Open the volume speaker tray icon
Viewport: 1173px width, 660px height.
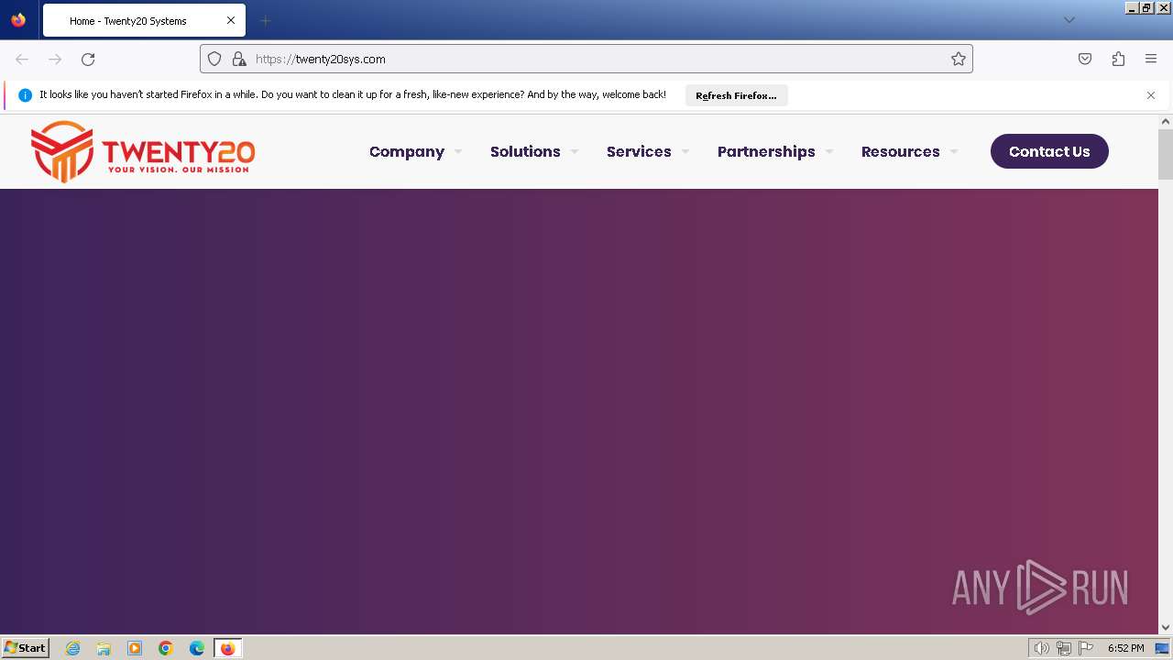[x=1041, y=648]
